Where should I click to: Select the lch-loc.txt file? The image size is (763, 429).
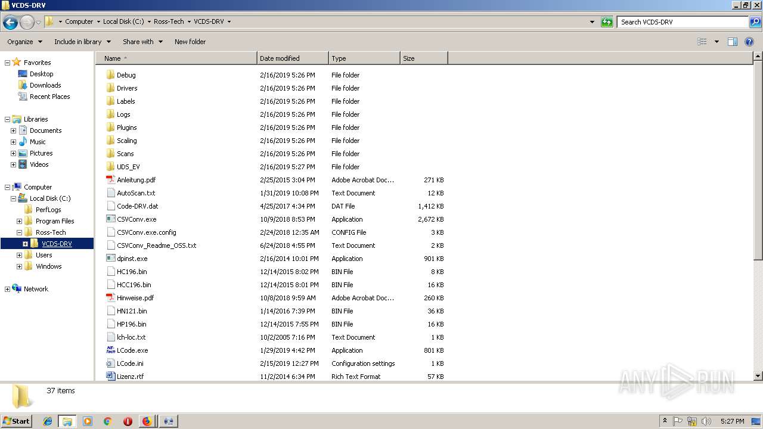click(131, 337)
